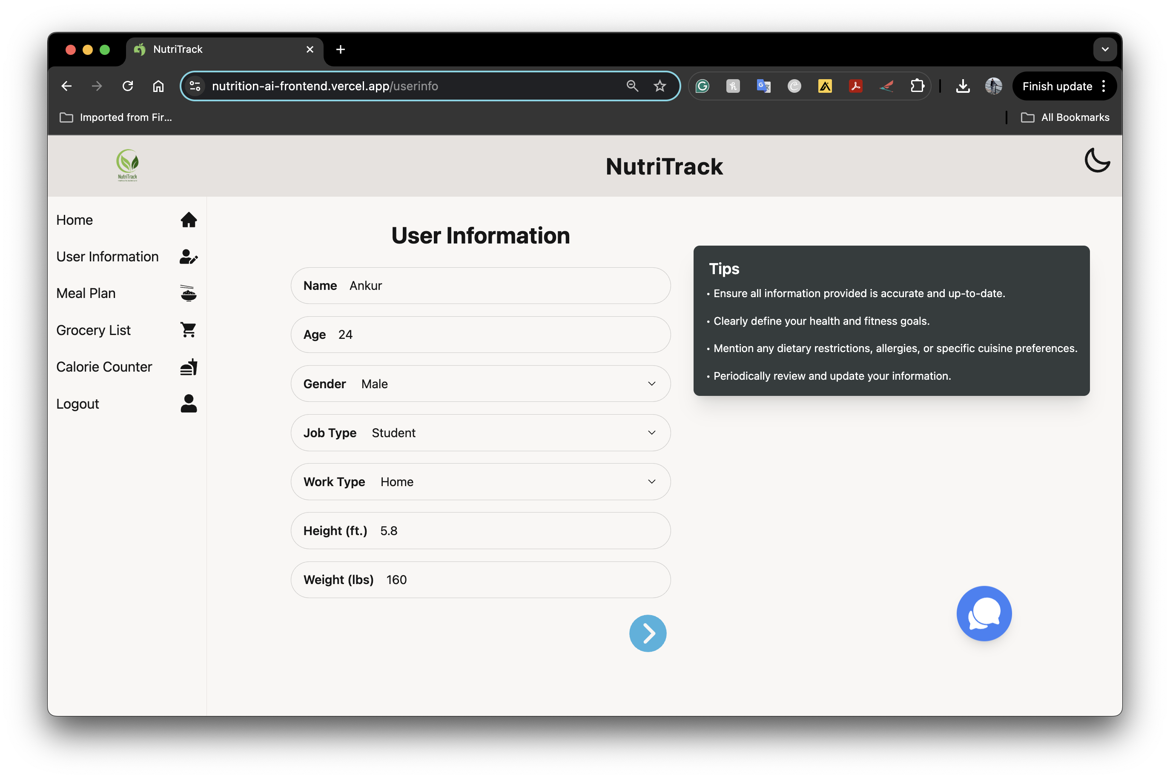Open the Job Type dropdown

[651, 433]
